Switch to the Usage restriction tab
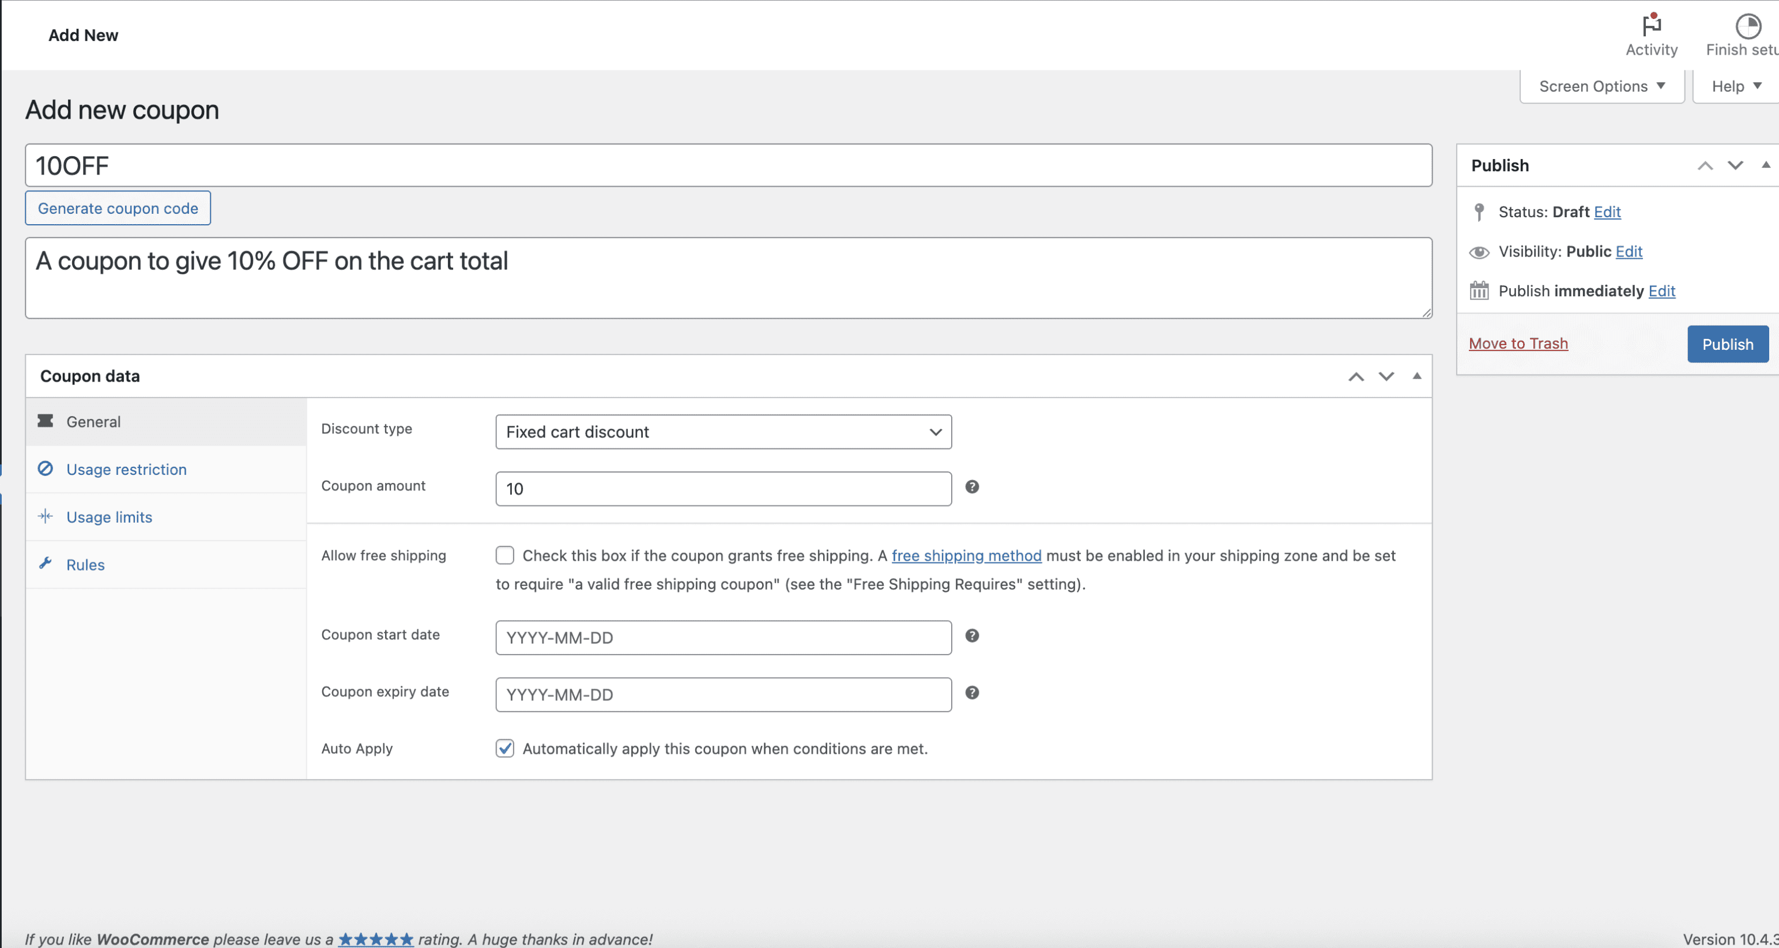The image size is (1779, 948). point(126,470)
